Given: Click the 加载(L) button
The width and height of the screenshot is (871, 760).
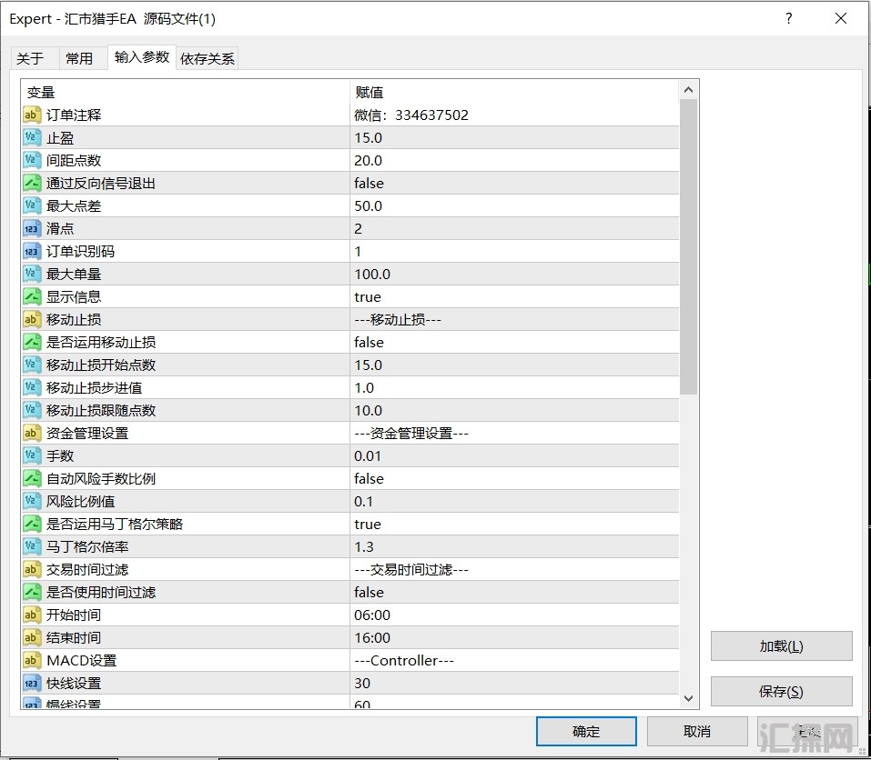Looking at the screenshot, I should pos(782,646).
